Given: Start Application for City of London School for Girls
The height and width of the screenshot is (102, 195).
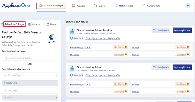Looking at the screenshot, I should 182,30.
